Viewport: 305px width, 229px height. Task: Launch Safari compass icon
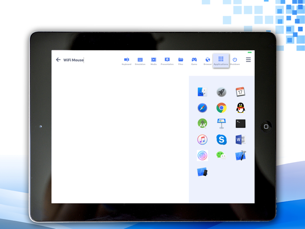(x=202, y=108)
